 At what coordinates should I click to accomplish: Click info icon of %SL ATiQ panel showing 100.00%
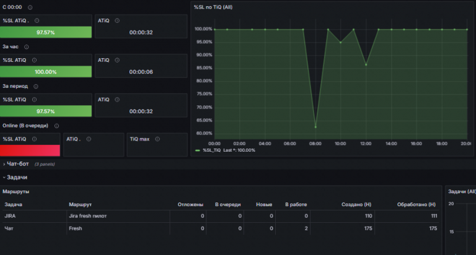[x=34, y=60]
